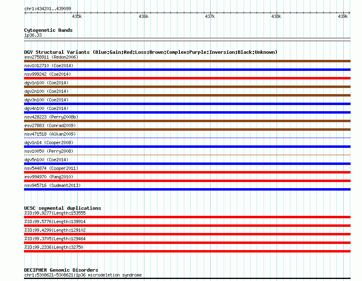Click the DECIPHER Genomic Disorders heading
Viewport: 362px width, 281px height.
(x=61, y=270)
